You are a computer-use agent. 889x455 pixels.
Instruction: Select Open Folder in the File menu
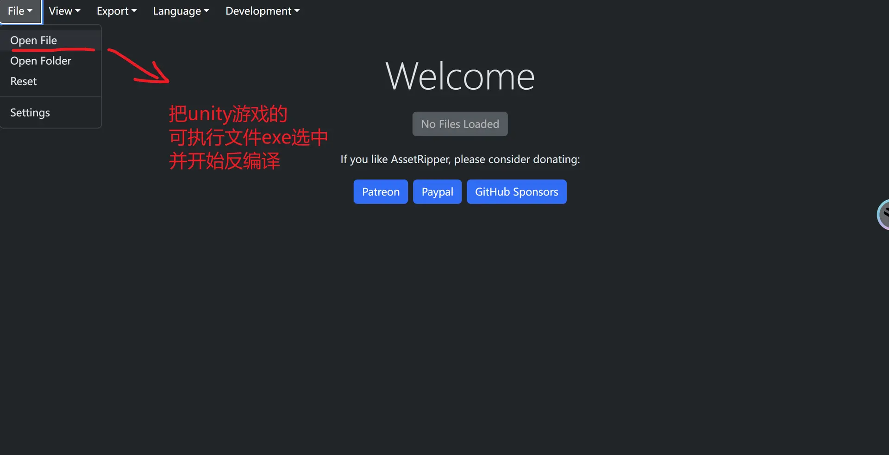tap(50, 61)
